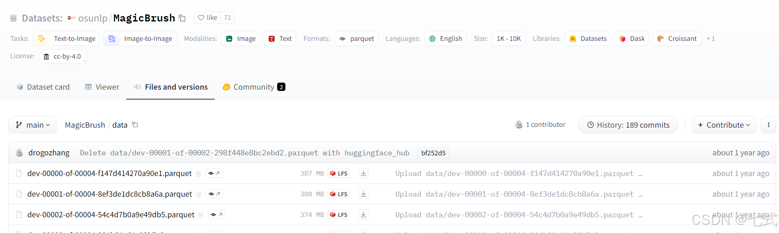This screenshot has width=779, height=233.
Task: View the 1 contributor link
Action: [x=540, y=125]
